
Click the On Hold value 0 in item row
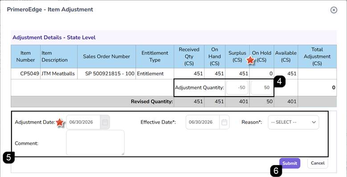pos(271,74)
